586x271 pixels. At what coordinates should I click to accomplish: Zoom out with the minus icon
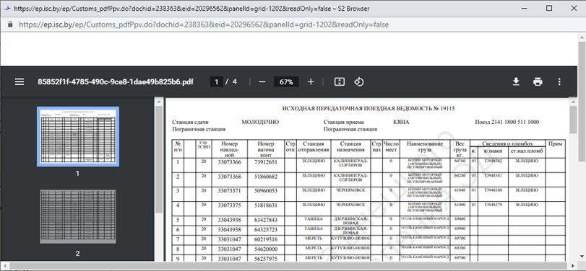(x=262, y=82)
